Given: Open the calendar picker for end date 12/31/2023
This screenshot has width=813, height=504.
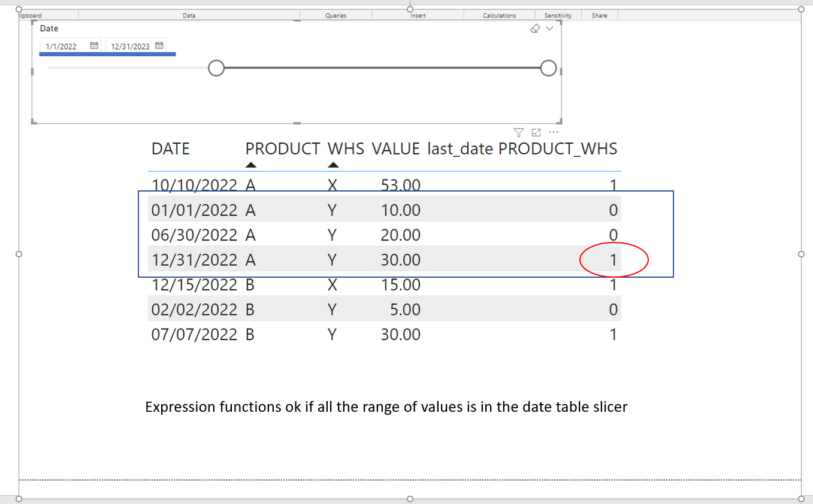Looking at the screenshot, I should click(159, 45).
